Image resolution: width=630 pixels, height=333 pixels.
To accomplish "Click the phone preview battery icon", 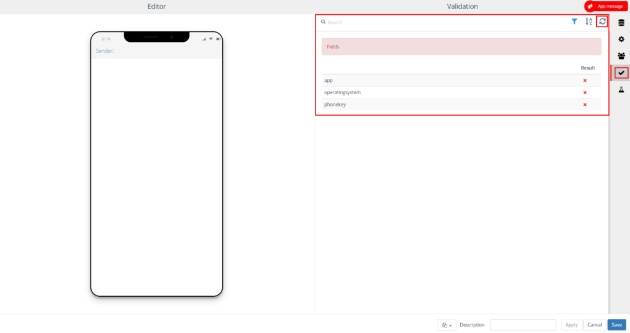I will (x=218, y=39).
